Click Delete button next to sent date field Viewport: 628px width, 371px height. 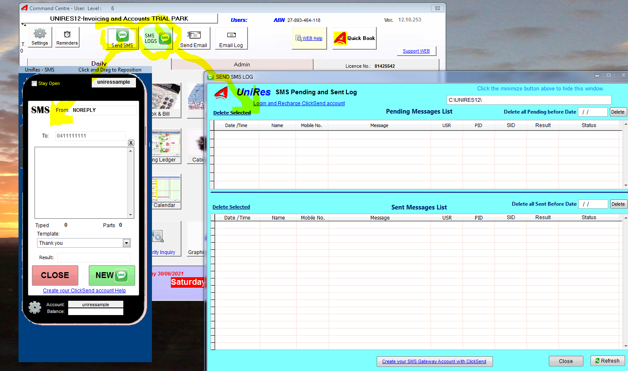pos(618,204)
